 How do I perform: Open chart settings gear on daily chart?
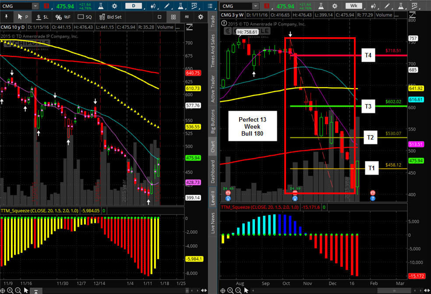point(115,6)
